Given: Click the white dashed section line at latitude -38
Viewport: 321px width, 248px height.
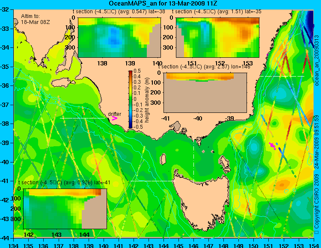Looking at the screenshot, I should 82,118.
